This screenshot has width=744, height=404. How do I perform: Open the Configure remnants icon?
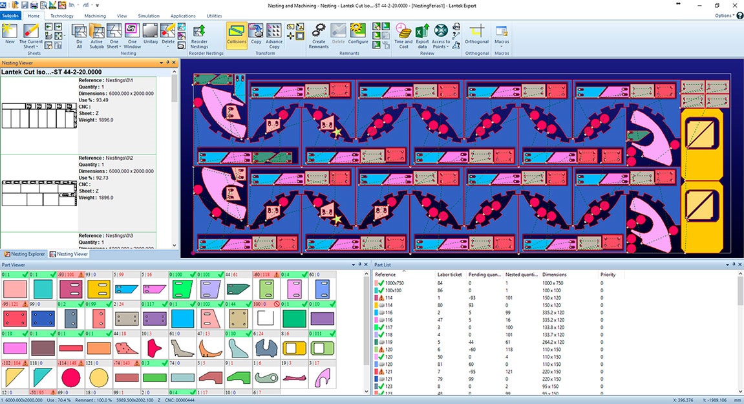[357, 31]
